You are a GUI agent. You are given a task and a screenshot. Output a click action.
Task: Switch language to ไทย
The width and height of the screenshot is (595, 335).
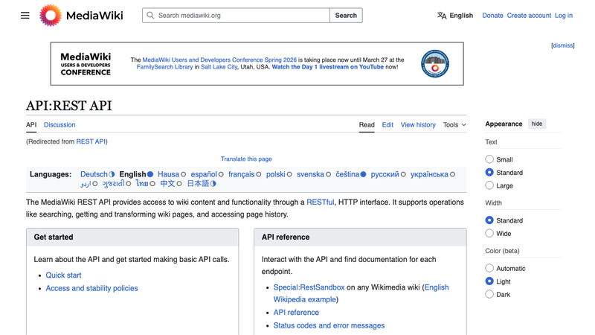pos(142,184)
